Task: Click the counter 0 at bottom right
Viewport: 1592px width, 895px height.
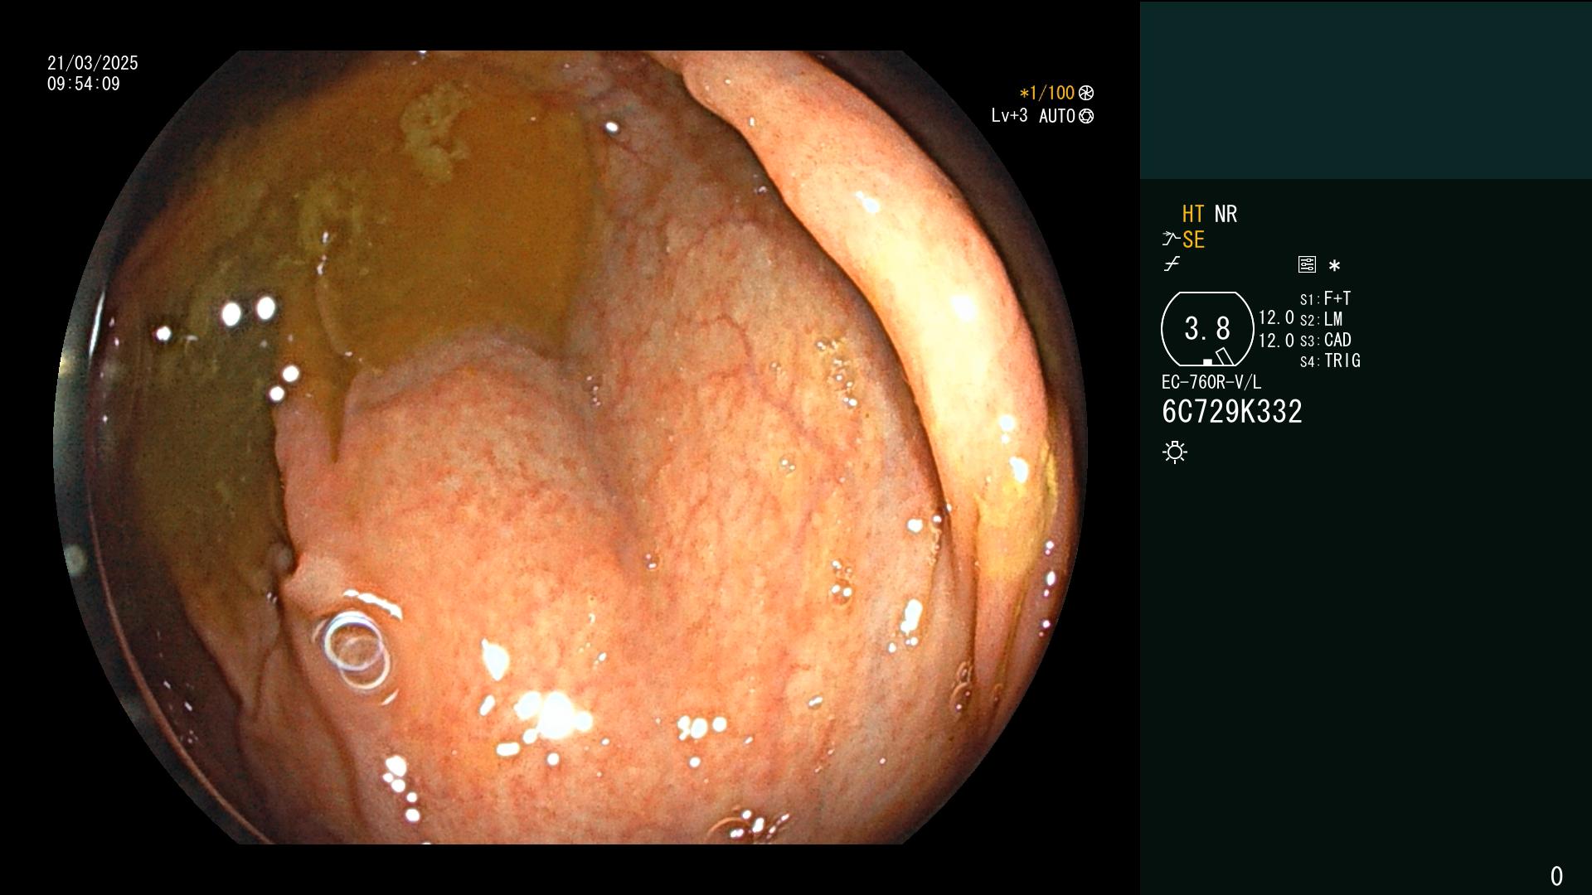Action: pos(1556,876)
